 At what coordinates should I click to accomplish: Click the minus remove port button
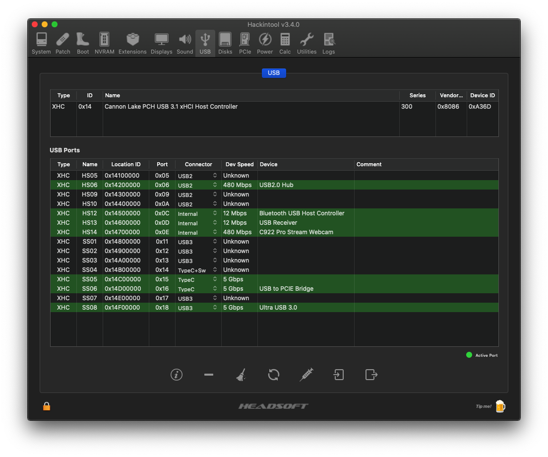209,375
